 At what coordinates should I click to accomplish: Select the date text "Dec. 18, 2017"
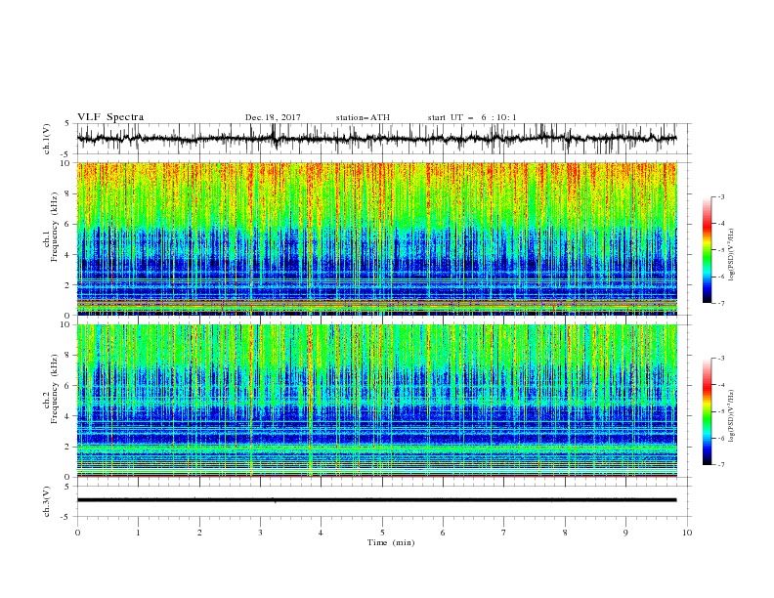coord(273,117)
